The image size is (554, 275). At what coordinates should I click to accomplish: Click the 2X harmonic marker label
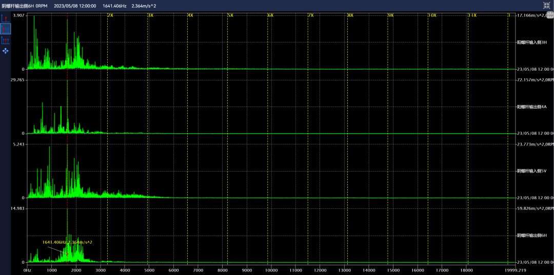pyautogui.click(x=110, y=15)
